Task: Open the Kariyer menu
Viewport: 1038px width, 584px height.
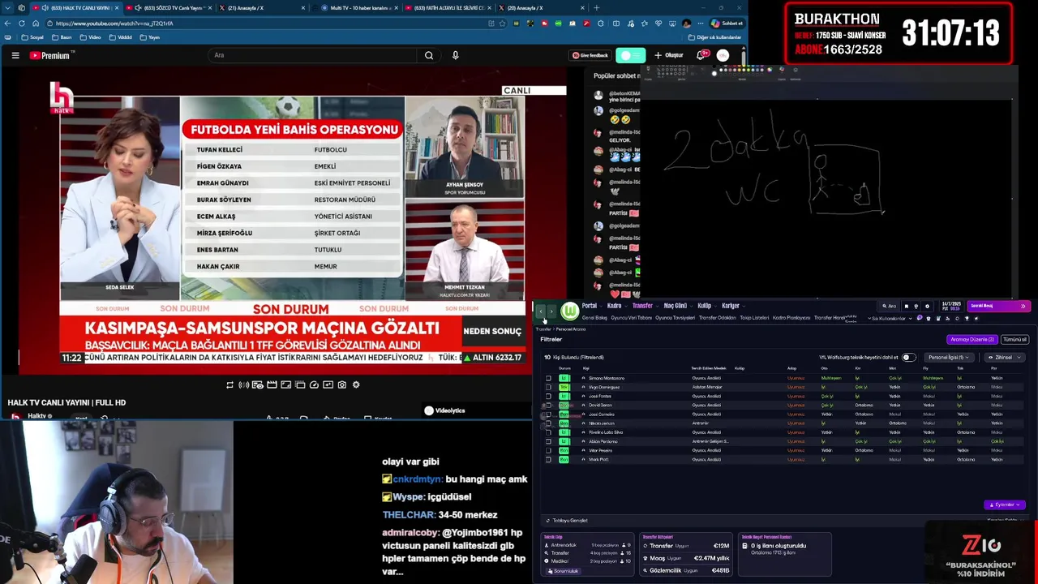Action: 731,306
